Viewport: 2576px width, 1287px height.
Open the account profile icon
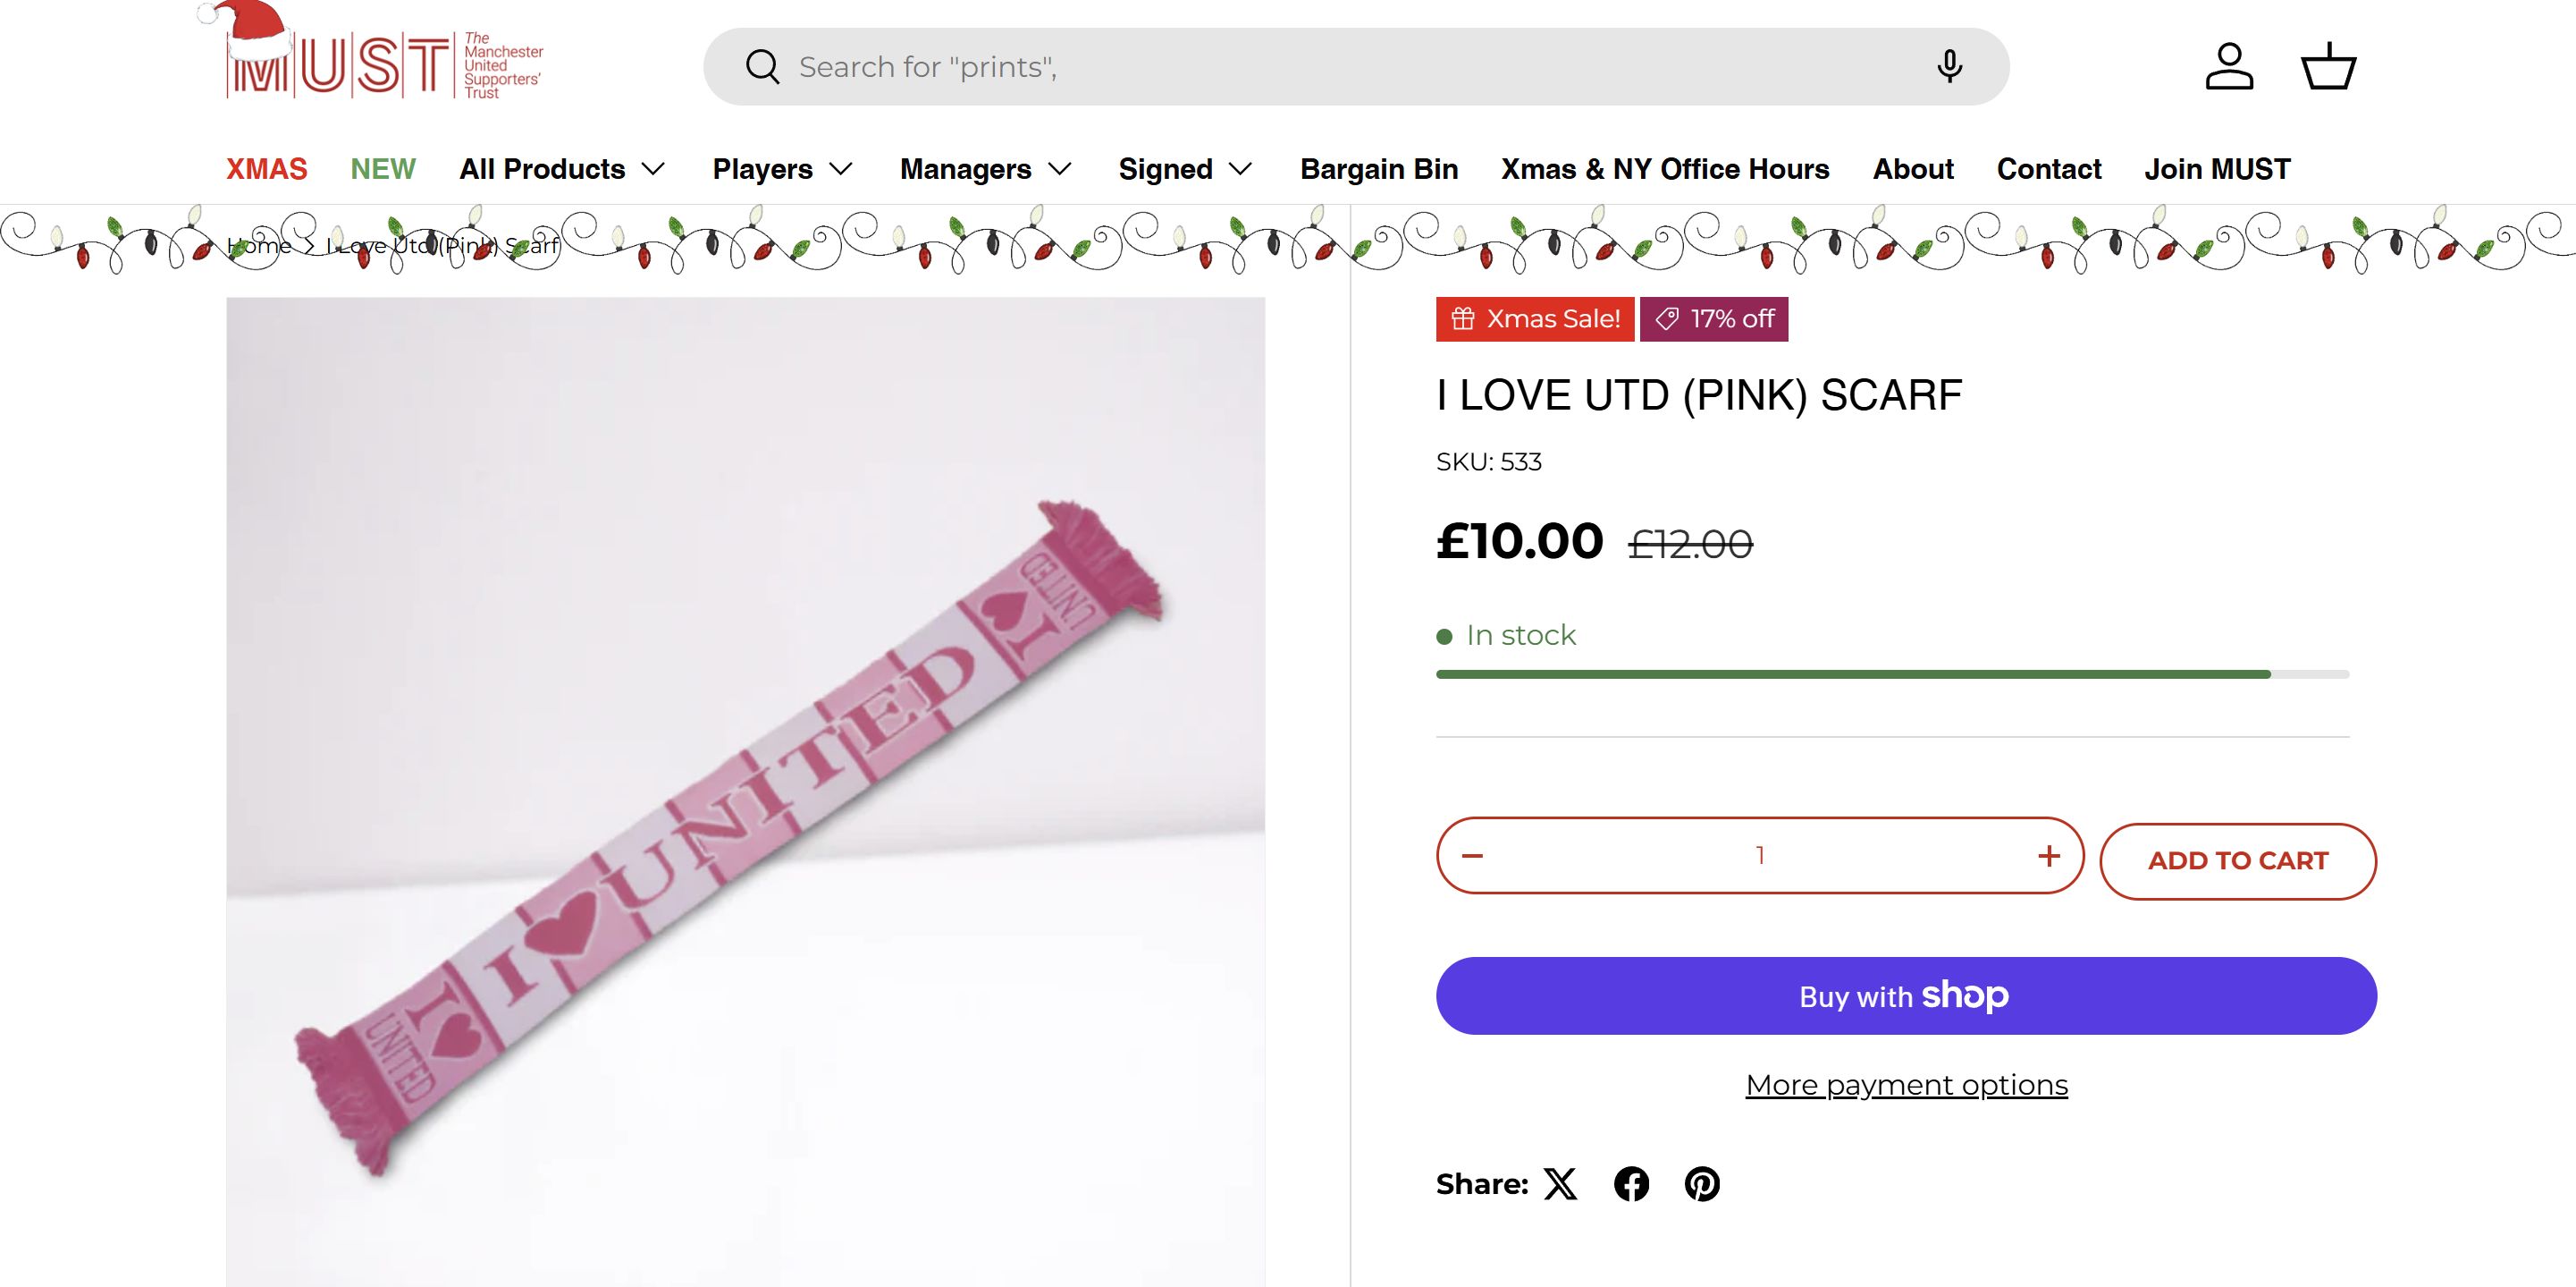[x=2229, y=67]
